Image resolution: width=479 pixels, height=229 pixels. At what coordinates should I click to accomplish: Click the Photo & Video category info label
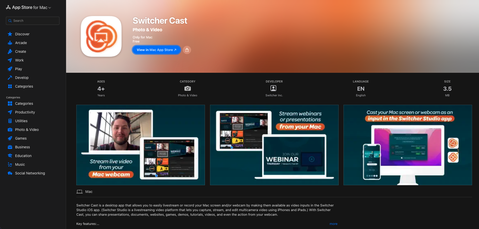[x=188, y=95]
